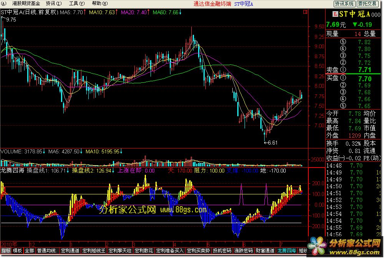
Task: Click the 阻力: 100.00 label
Action: (209, 171)
